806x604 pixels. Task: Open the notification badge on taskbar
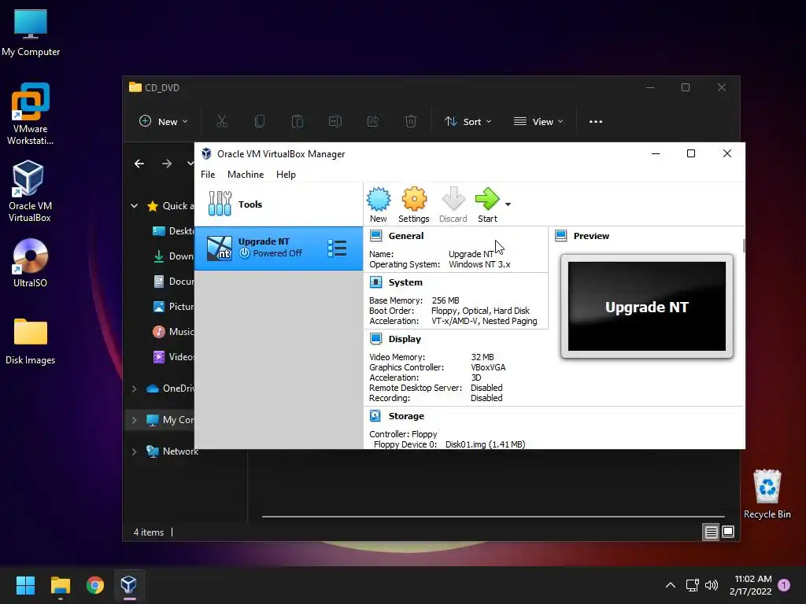pyautogui.click(x=784, y=585)
